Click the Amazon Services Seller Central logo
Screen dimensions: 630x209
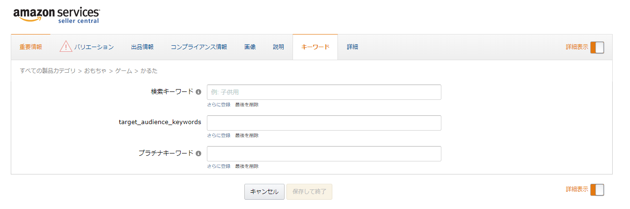(x=56, y=15)
